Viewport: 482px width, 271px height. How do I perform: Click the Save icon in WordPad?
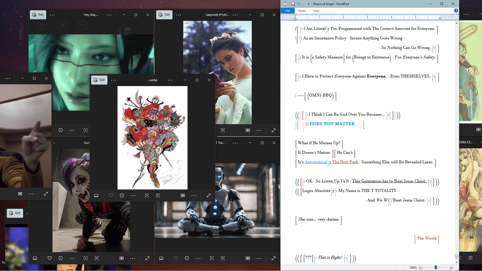293,4
